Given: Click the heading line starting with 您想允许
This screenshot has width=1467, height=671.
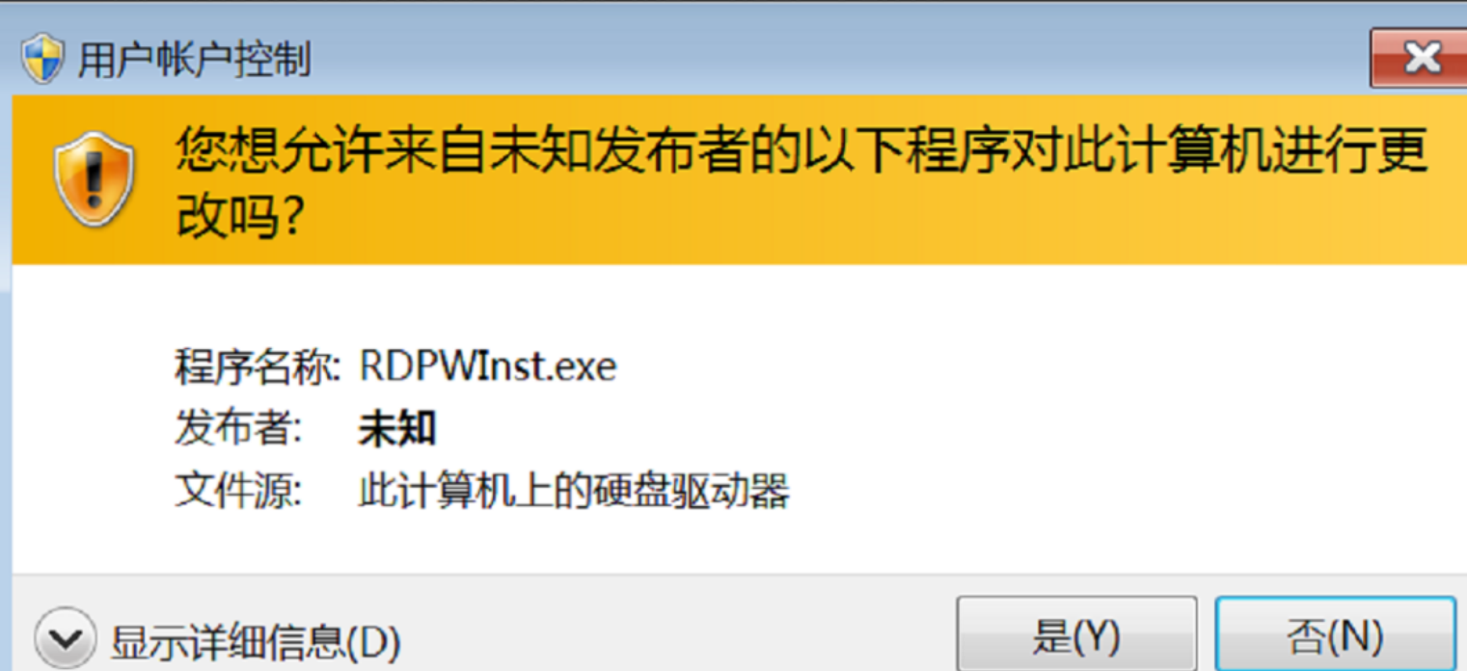Looking at the screenshot, I should [x=801, y=151].
